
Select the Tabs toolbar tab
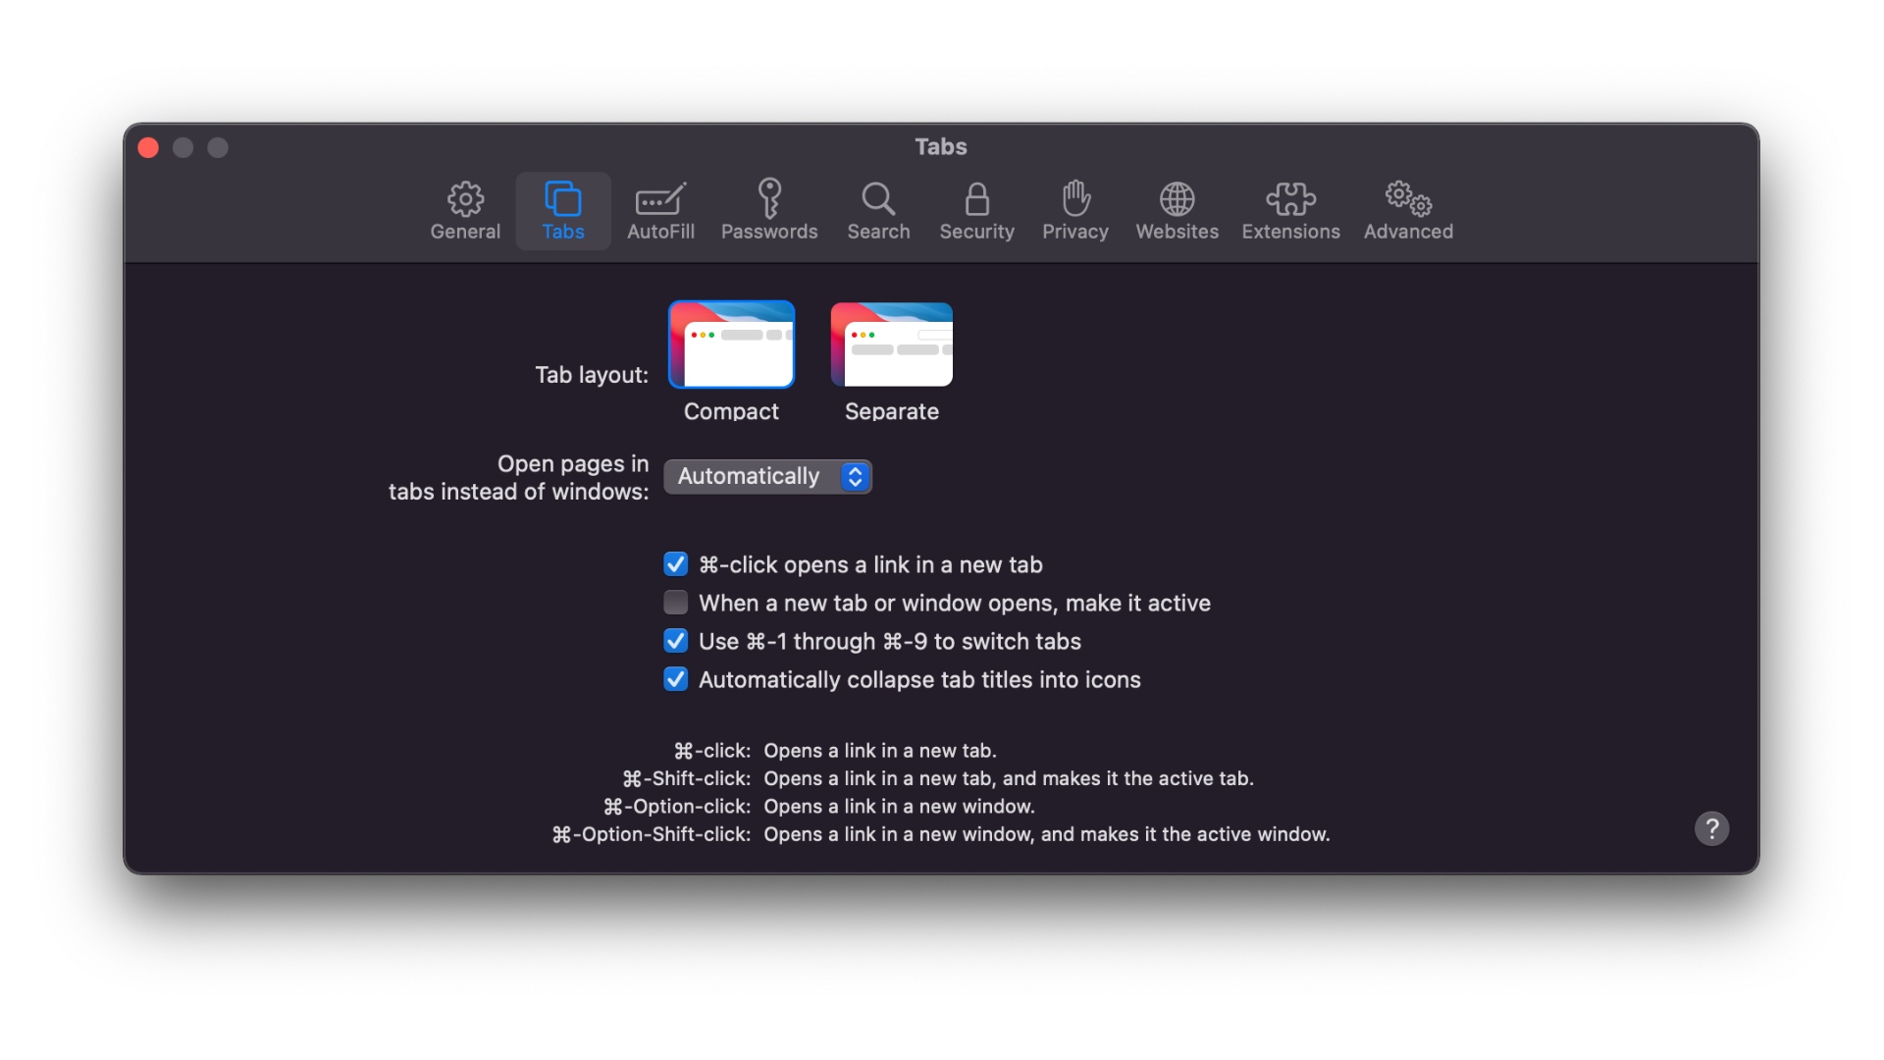point(563,210)
